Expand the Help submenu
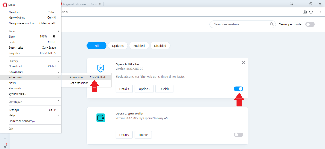The height and width of the screenshot is (149, 325). [59, 115]
